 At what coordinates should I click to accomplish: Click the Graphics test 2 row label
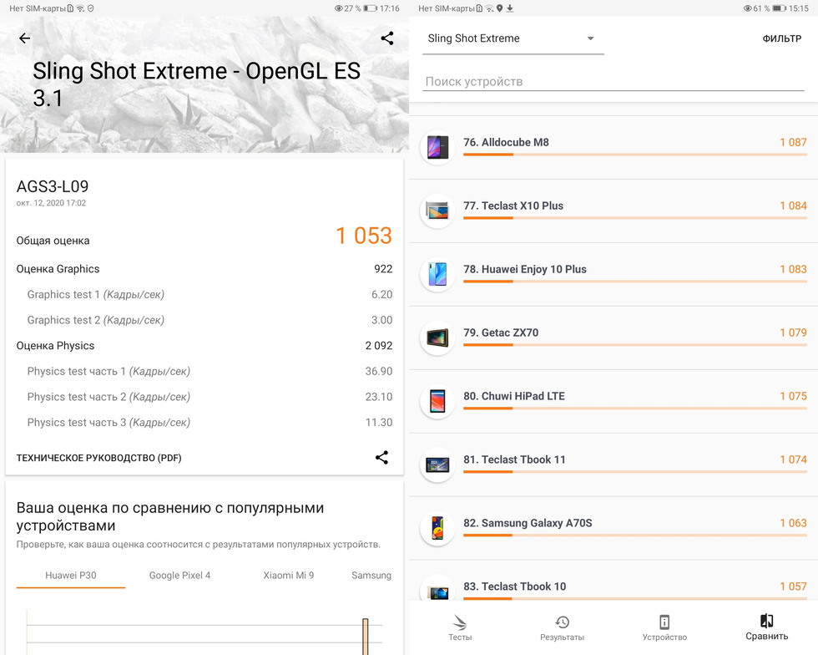coord(95,320)
